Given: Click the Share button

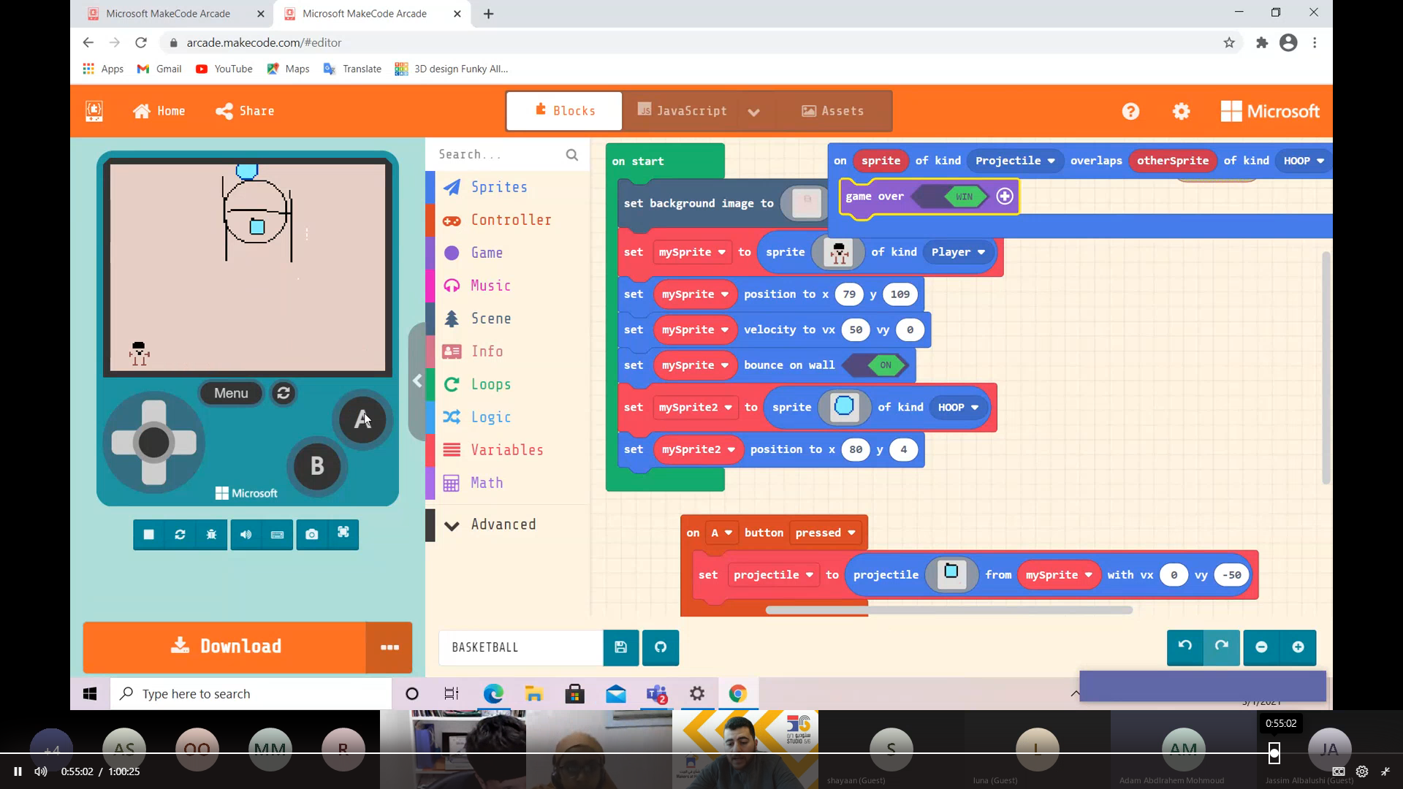Looking at the screenshot, I should (x=245, y=111).
